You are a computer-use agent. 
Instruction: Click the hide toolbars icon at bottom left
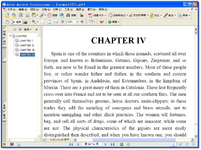coord(18,144)
